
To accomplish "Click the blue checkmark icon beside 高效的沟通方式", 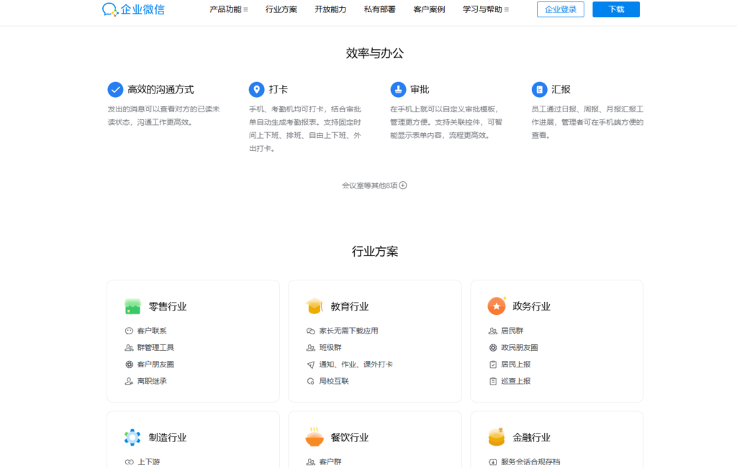I will coord(115,89).
